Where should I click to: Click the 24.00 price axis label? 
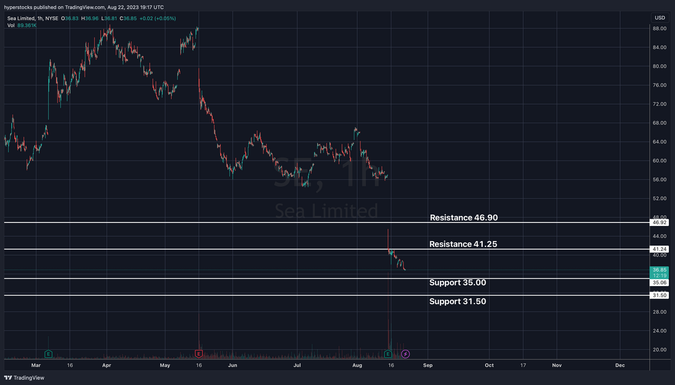(659, 331)
